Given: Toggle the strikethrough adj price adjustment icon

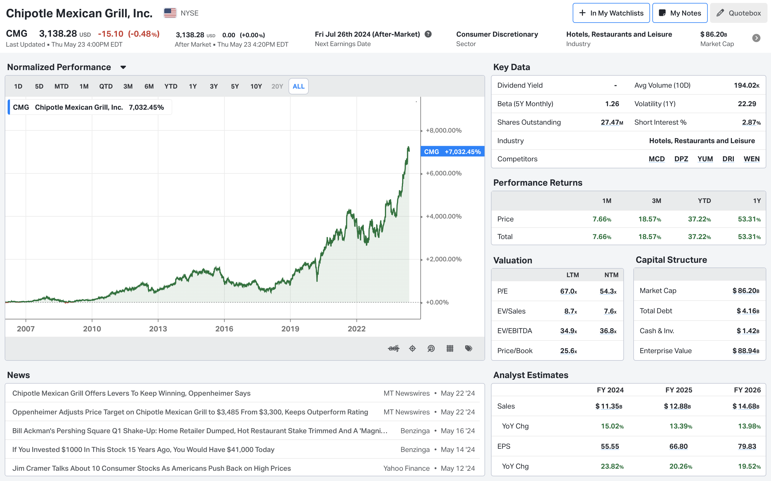Looking at the screenshot, I should 393,348.
